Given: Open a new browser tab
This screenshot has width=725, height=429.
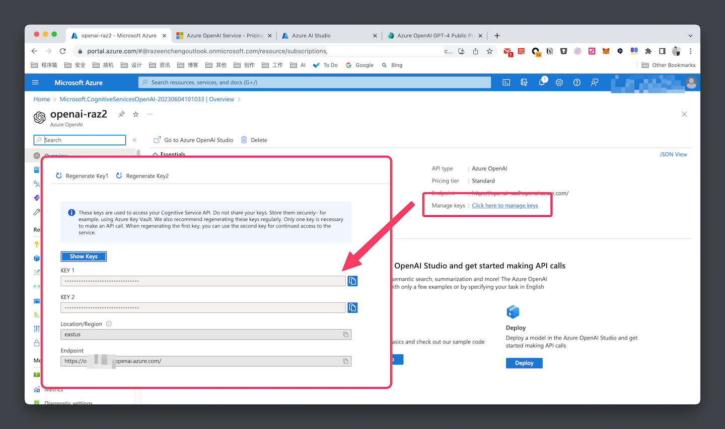Looking at the screenshot, I should pos(497,36).
